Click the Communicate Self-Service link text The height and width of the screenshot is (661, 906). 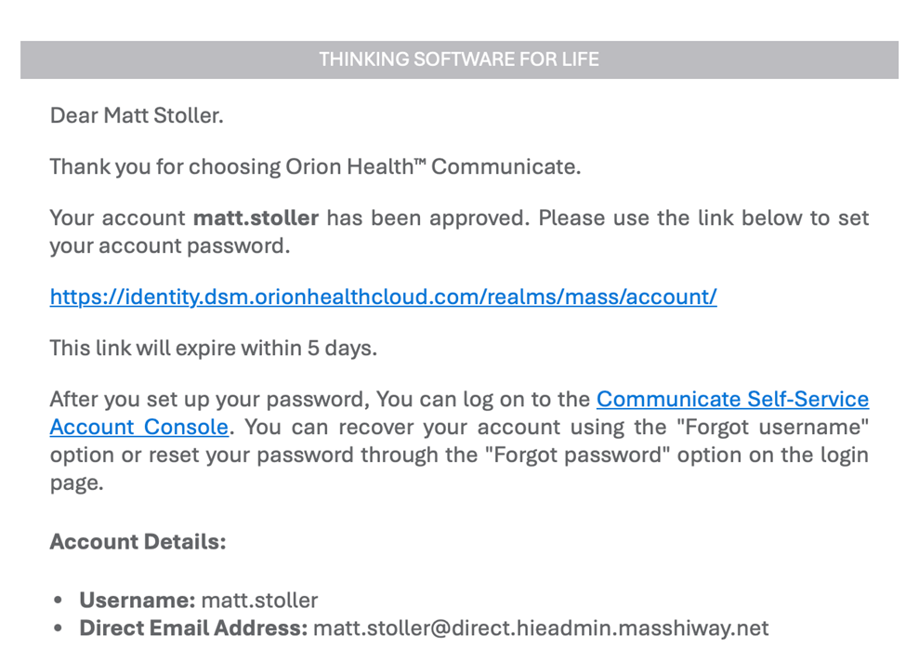pyautogui.click(x=732, y=400)
